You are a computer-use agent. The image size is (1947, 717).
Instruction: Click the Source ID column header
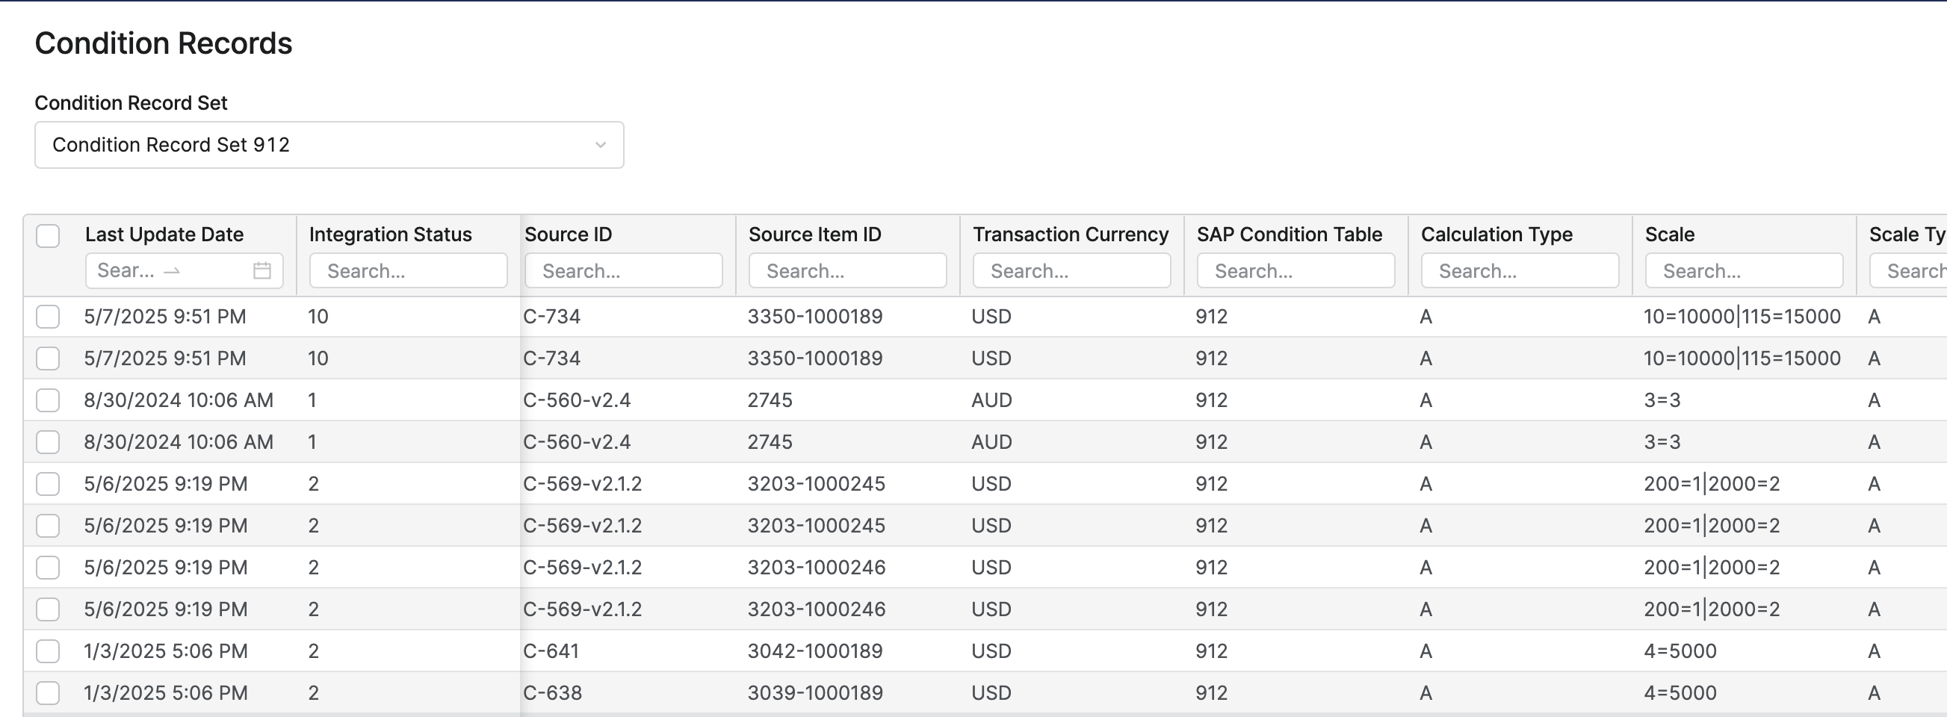tap(568, 235)
